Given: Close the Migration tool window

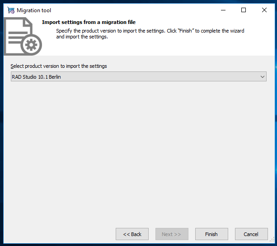Looking at the screenshot, I should pos(264,10).
